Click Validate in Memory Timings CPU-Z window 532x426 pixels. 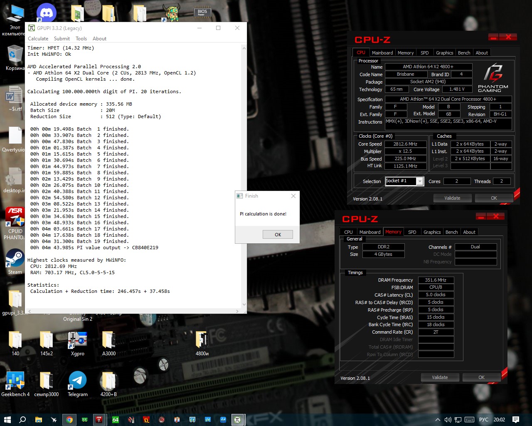pyautogui.click(x=440, y=377)
